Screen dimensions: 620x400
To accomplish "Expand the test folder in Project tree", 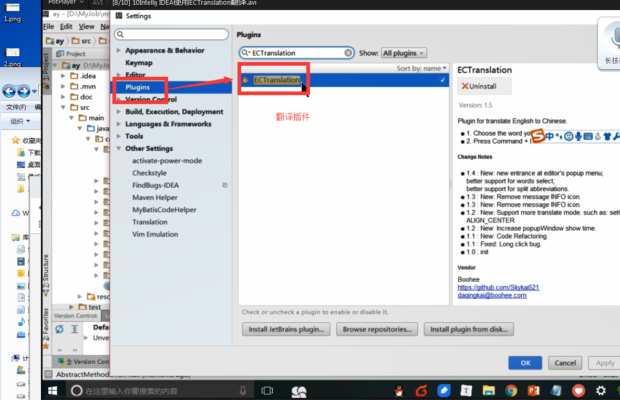I will (71, 307).
